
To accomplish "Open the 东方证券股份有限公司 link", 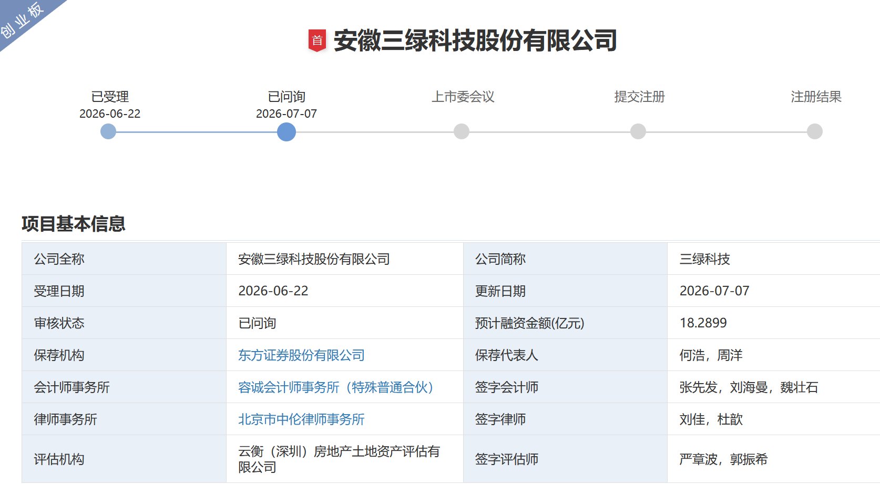I will [301, 355].
